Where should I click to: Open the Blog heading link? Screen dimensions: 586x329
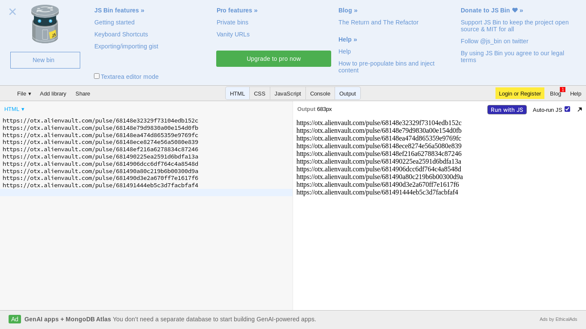point(348,10)
